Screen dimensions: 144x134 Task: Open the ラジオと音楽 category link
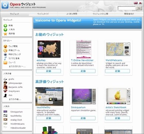tap(14, 58)
